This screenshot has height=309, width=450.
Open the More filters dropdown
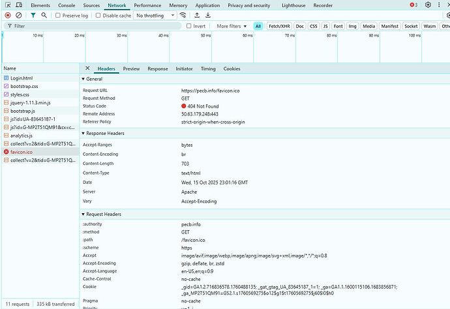pos(232,26)
